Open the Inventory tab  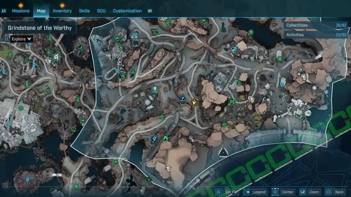pos(62,11)
